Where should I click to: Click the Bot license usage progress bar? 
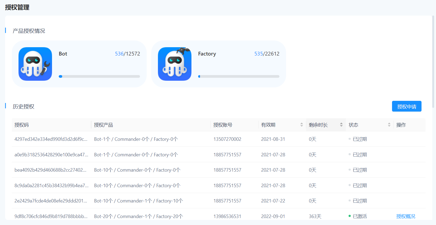[x=99, y=76]
